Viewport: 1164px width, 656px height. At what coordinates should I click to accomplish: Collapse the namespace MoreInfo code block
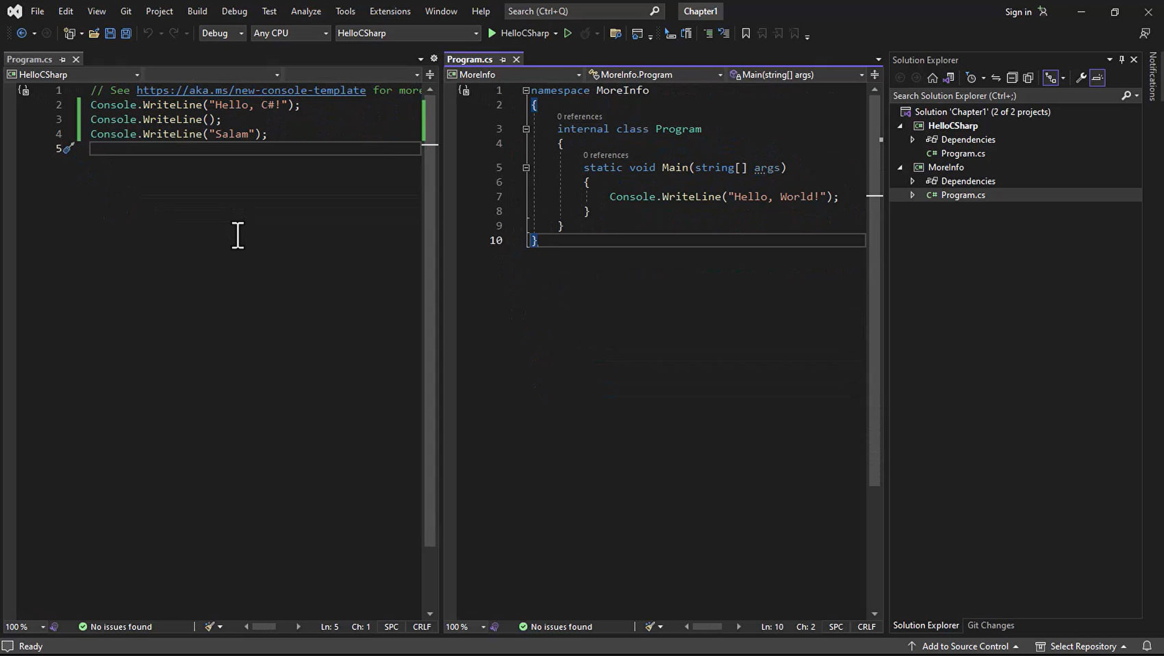coord(526,90)
